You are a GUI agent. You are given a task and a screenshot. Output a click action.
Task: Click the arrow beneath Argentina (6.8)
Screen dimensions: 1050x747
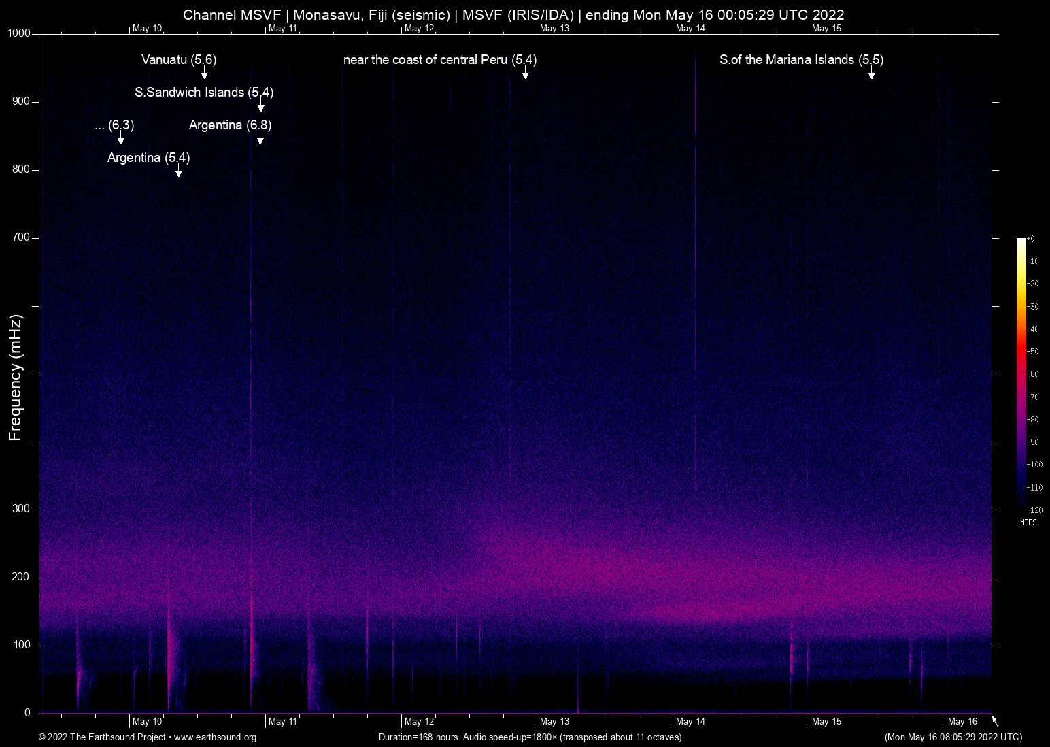click(260, 139)
